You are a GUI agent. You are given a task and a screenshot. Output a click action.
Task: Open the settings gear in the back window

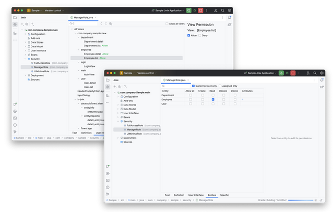[x=230, y=10]
